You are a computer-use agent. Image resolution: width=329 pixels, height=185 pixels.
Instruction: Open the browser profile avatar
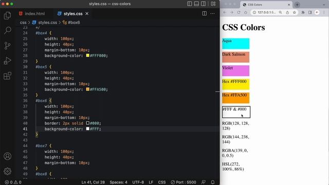(x=317, y=12)
